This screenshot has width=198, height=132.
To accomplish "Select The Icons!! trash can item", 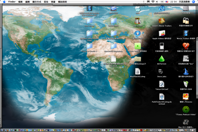I will [138, 21].
